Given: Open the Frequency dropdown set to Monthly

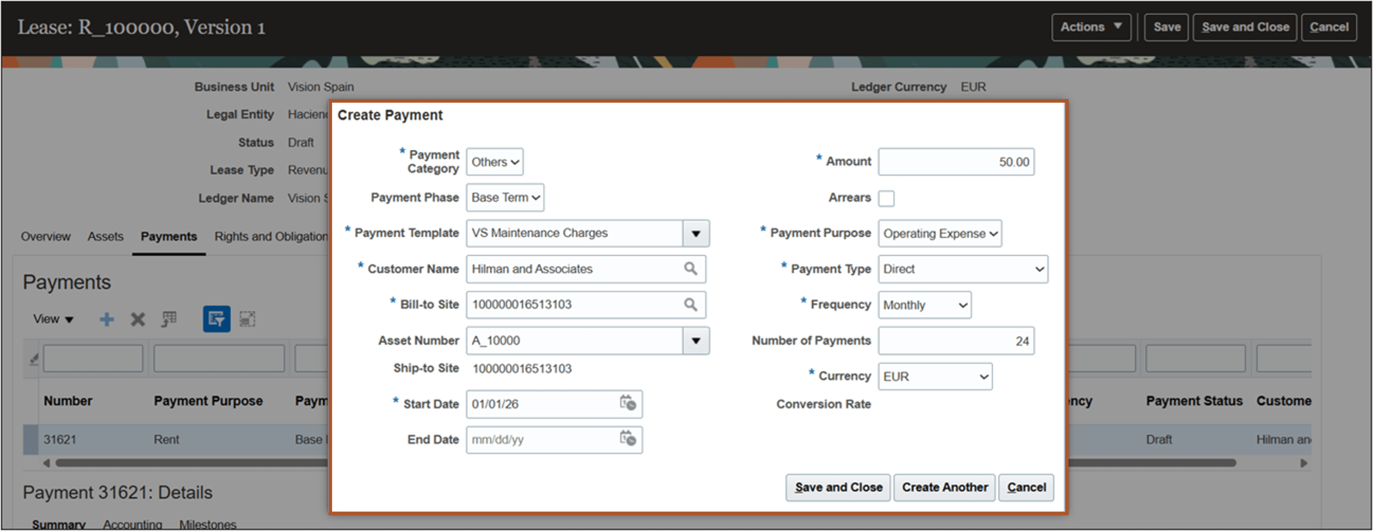Looking at the screenshot, I should click(924, 305).
